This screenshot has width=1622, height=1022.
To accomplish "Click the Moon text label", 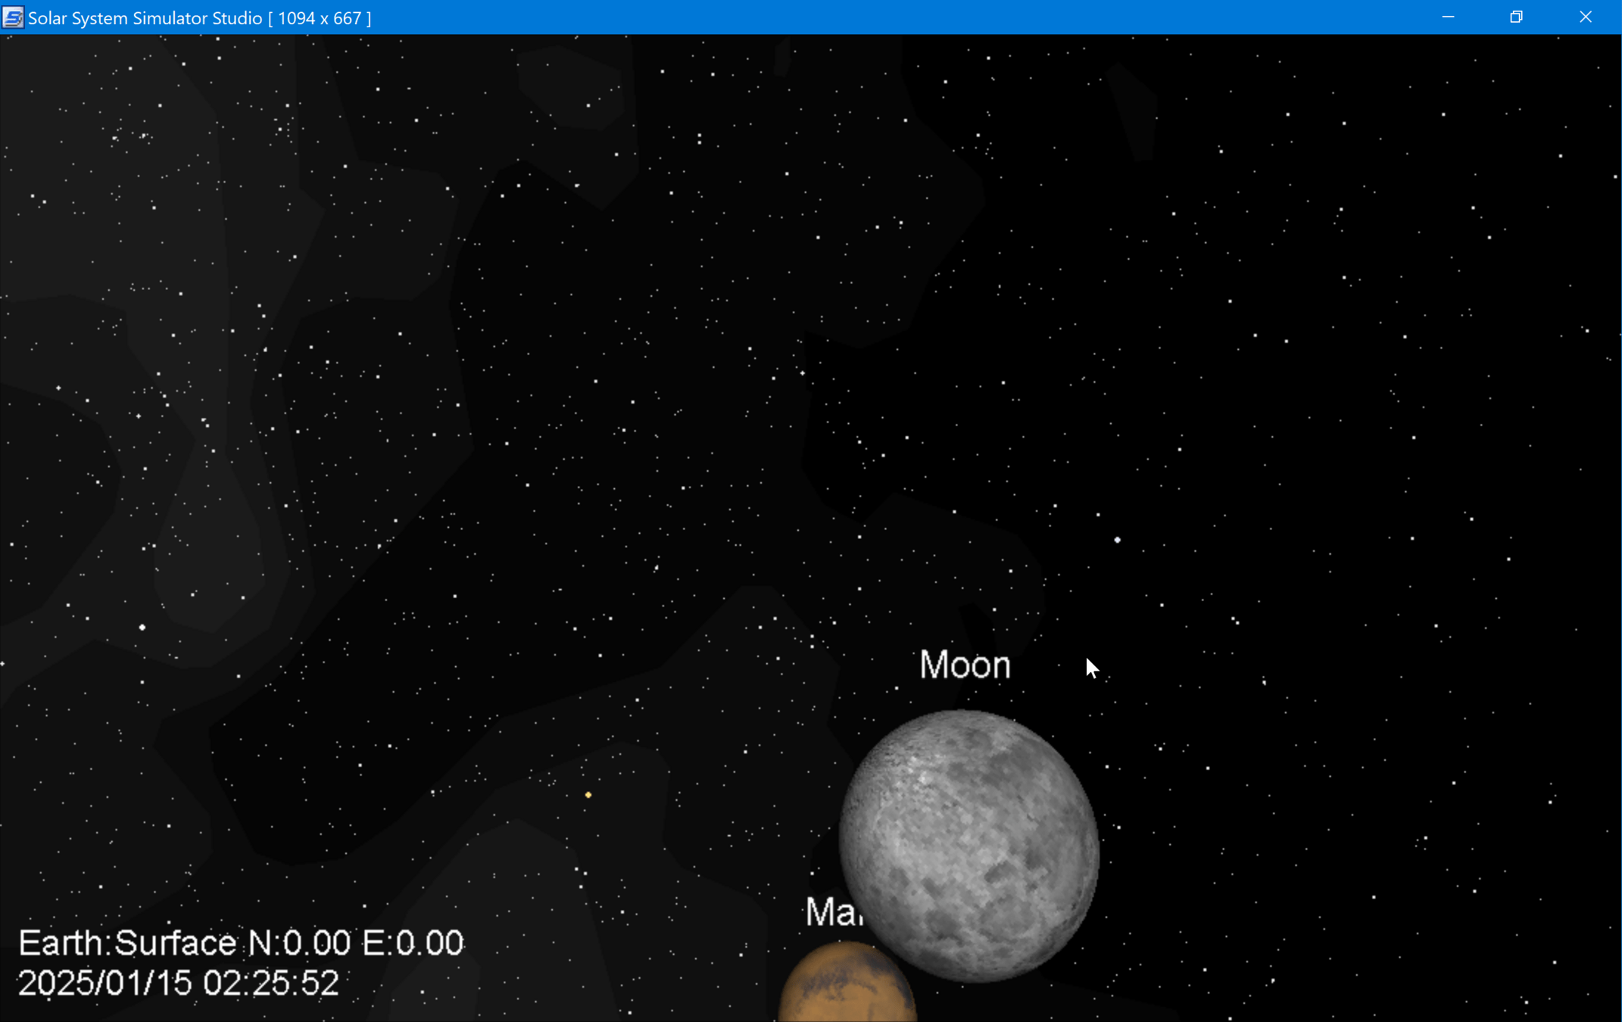I will 965,665.
